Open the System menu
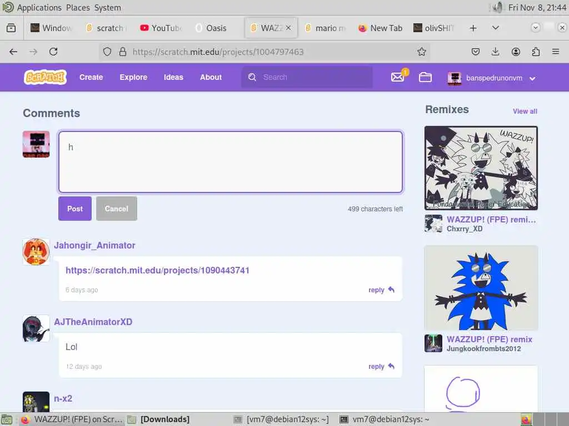 107,7
